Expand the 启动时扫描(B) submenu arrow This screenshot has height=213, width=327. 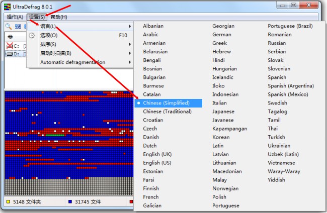[x=130, y=53]
